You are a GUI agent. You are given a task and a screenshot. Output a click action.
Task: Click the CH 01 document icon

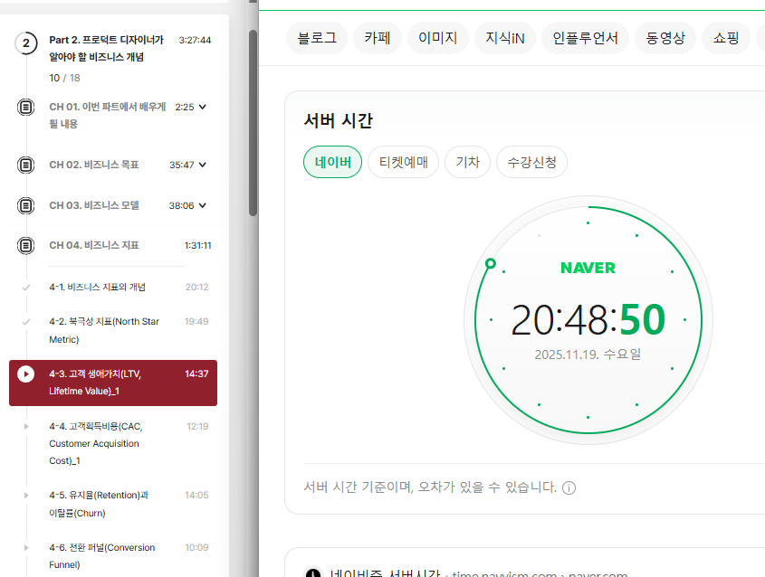click(26, 107)
